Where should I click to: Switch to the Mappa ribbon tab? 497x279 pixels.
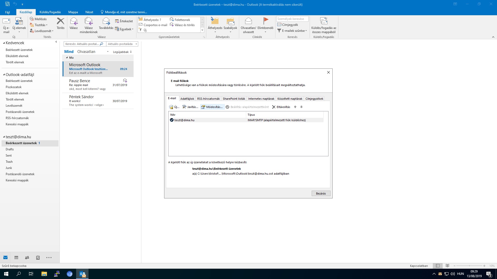[x=73, y=12]
